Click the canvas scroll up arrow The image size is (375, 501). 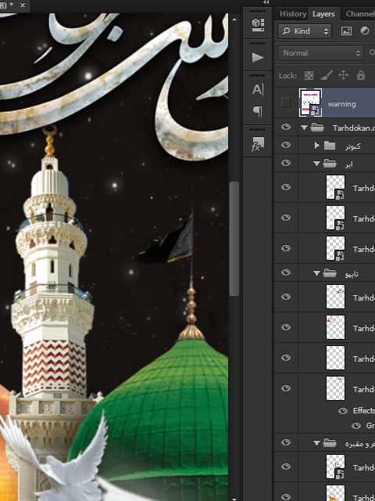234,20
